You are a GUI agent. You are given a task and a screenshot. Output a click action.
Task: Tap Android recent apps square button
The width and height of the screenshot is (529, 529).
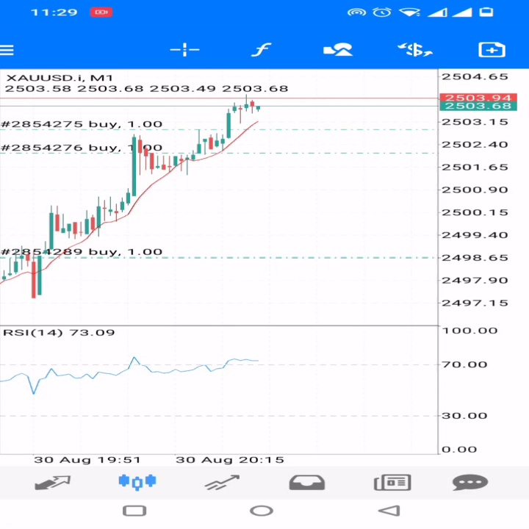pyautogui.click(x=134, y=511)
